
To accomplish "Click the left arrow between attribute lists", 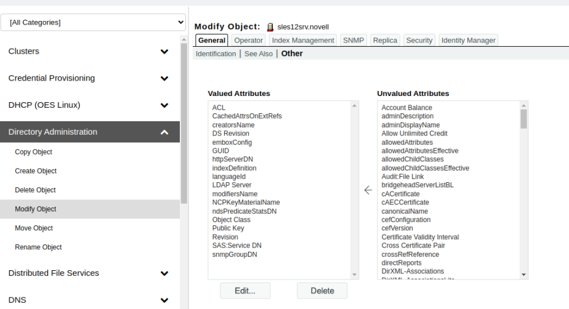I will coord(368,190).
